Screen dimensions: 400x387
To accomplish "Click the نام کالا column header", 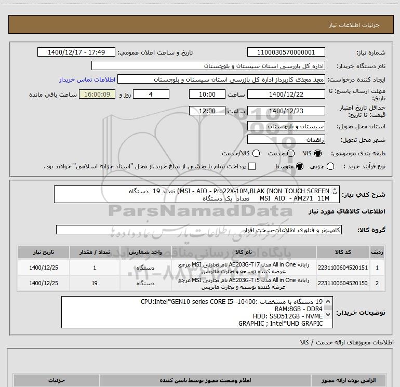I will pyautogui.click(x=244, y=252).
